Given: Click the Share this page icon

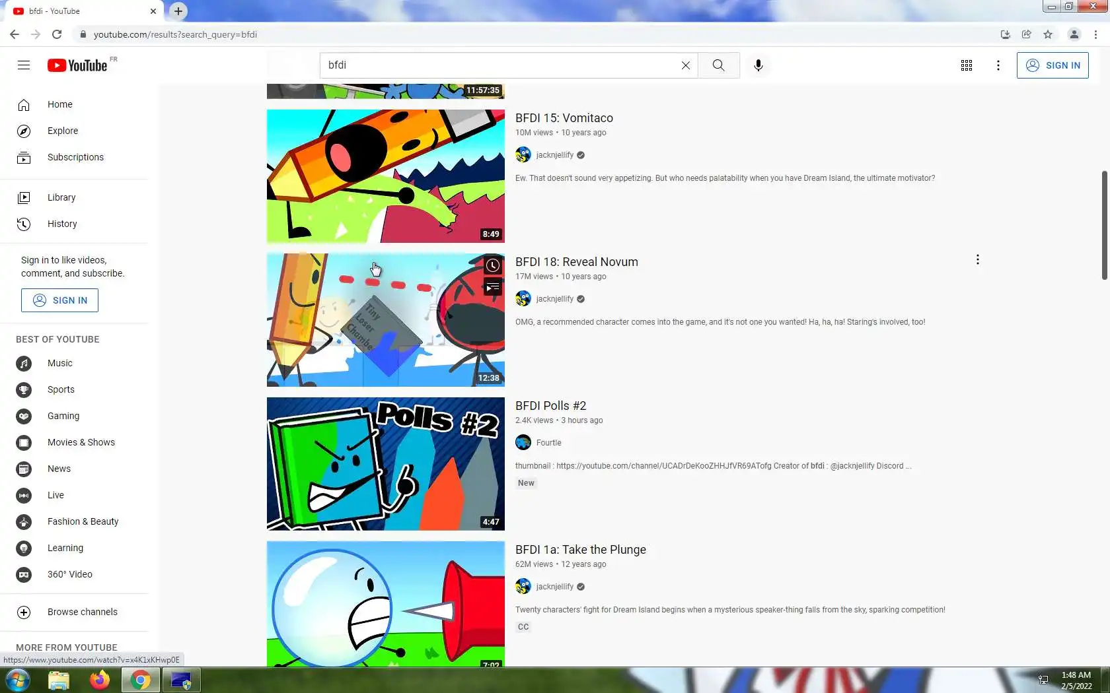Looking at the screenshot, I should coord(1027,34).
